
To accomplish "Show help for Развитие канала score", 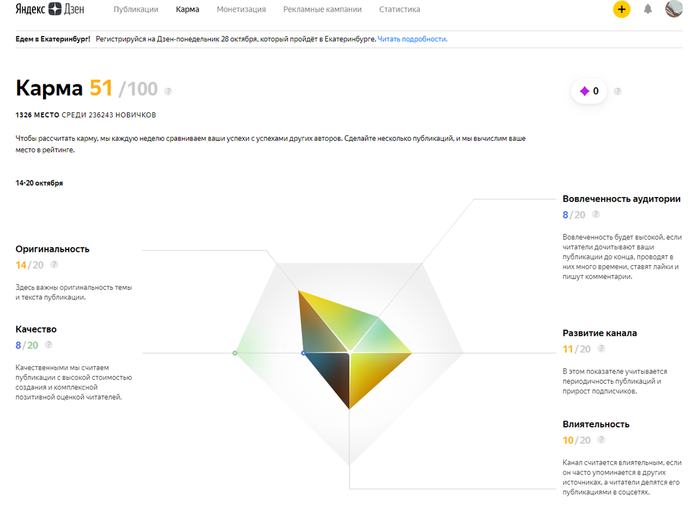I will [x=601, y=349].
